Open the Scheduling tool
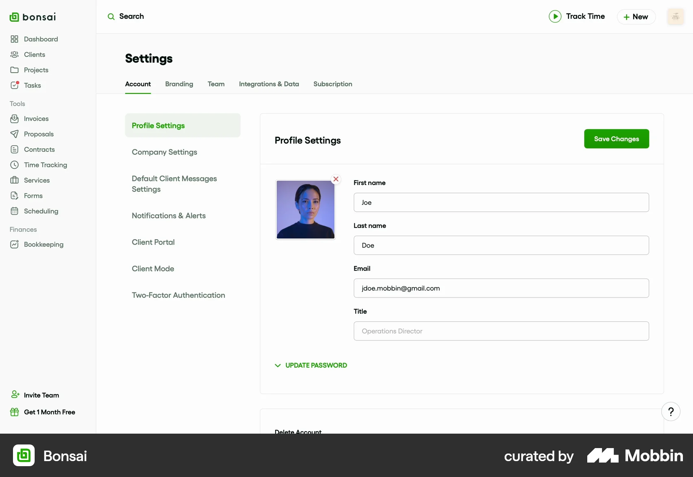 click(40, 211)
